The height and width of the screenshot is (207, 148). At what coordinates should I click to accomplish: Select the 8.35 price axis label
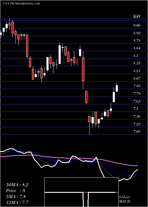pos(137,63)
